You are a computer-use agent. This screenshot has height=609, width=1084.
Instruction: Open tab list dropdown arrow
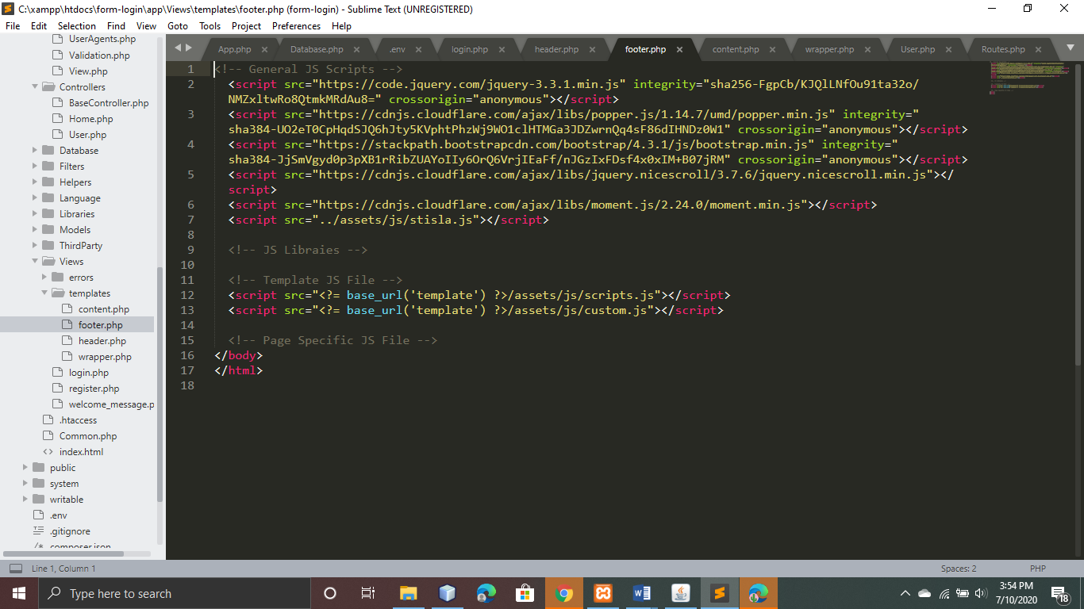click(x=1070, y=49)
